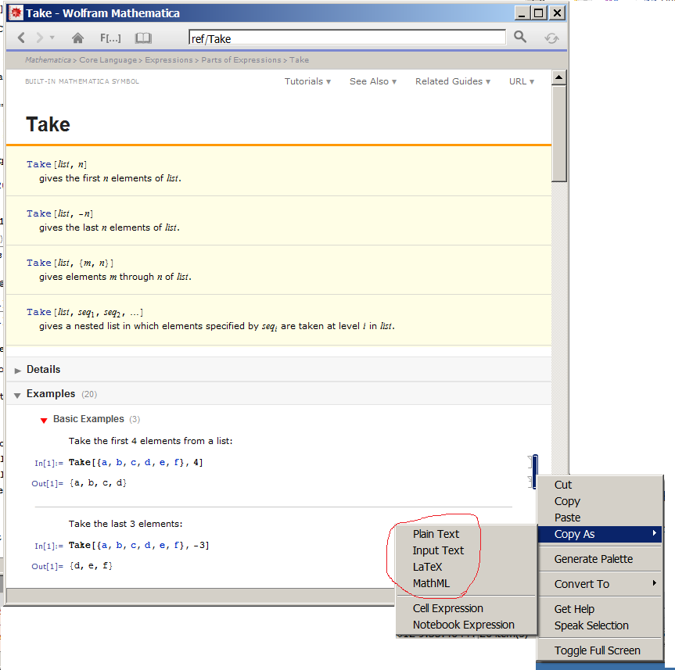Click the Take link in Take[list, -n]
The width and height of the screenshot is (675, 670).
click(39, 213)
